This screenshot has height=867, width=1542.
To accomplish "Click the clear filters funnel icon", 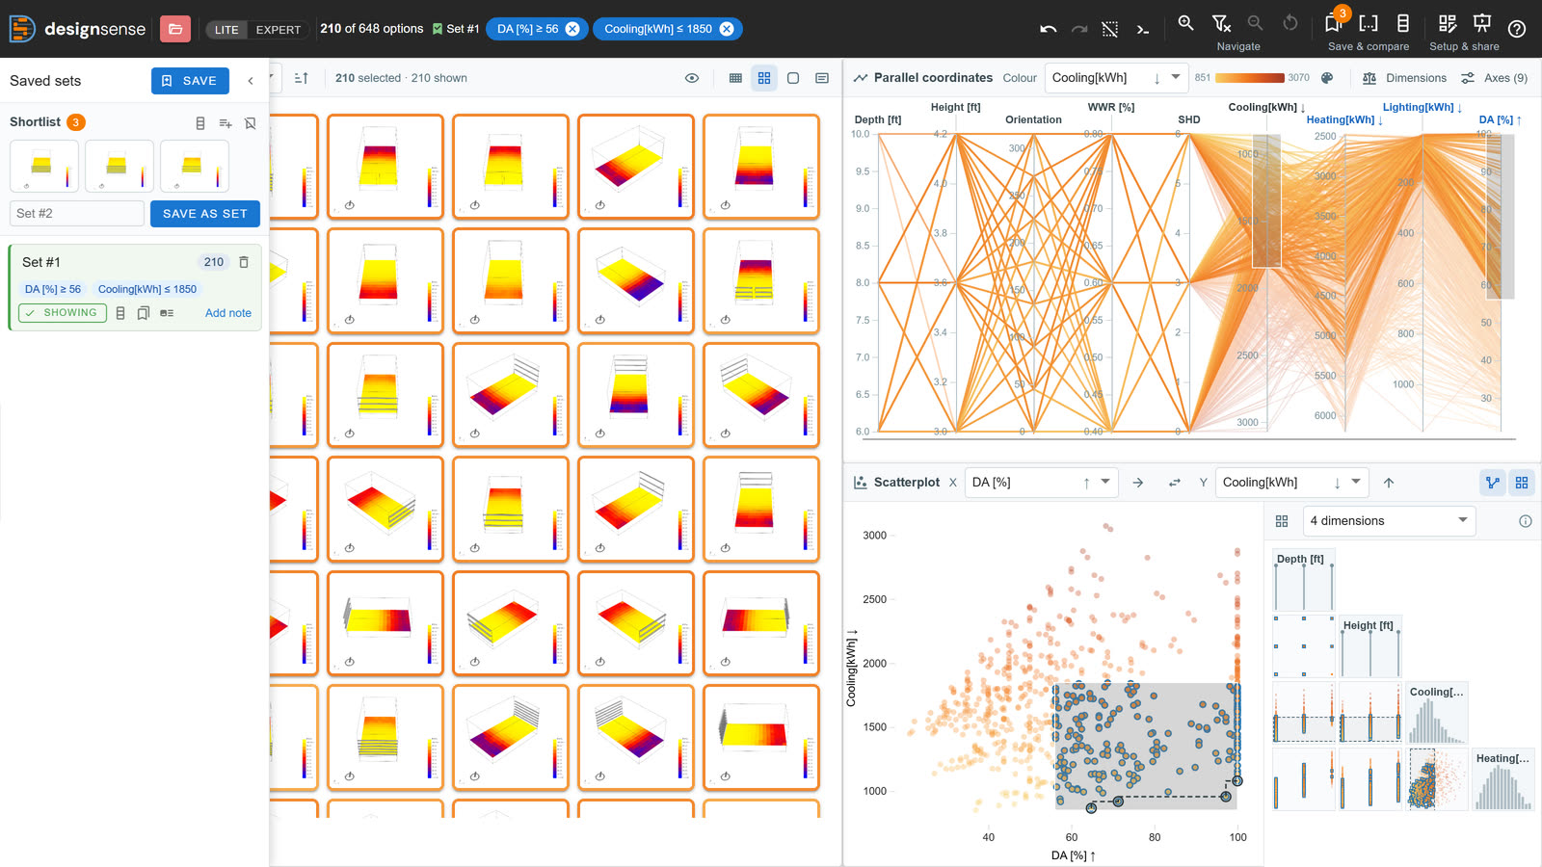I will 1221,22.
